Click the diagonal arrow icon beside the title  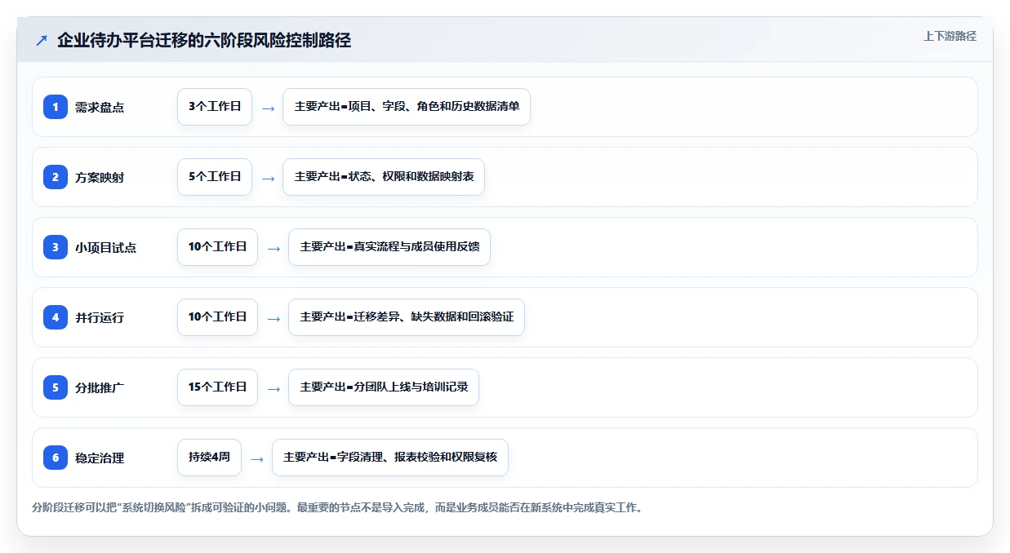[42, 40]
